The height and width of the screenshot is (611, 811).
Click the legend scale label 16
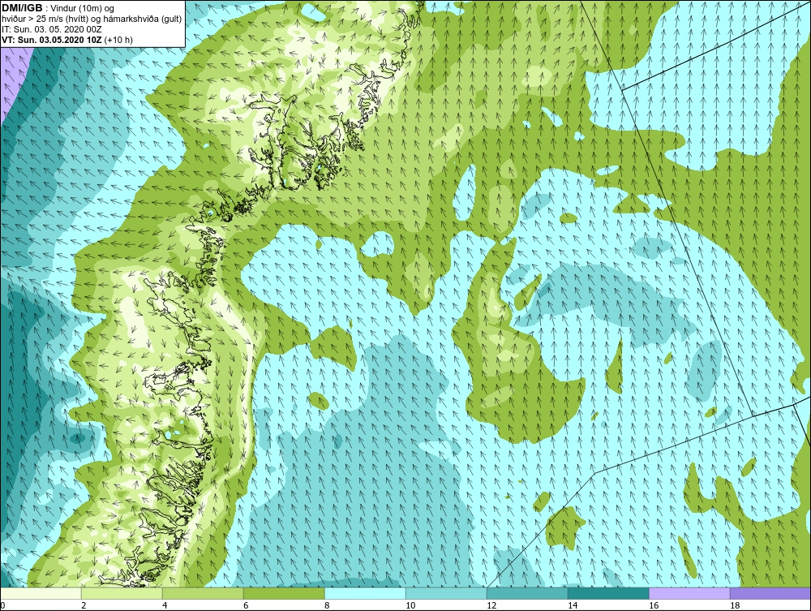click(654, 605)
